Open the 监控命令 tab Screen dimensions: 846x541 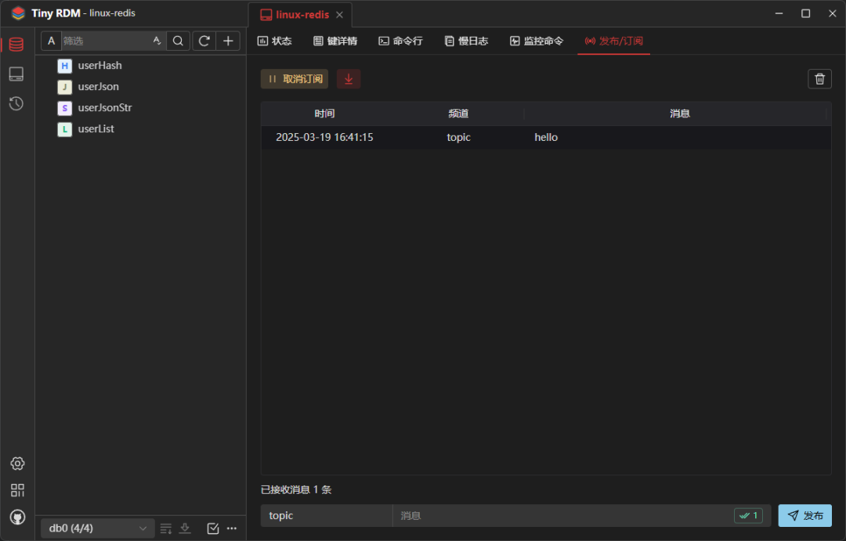point(537,41)
